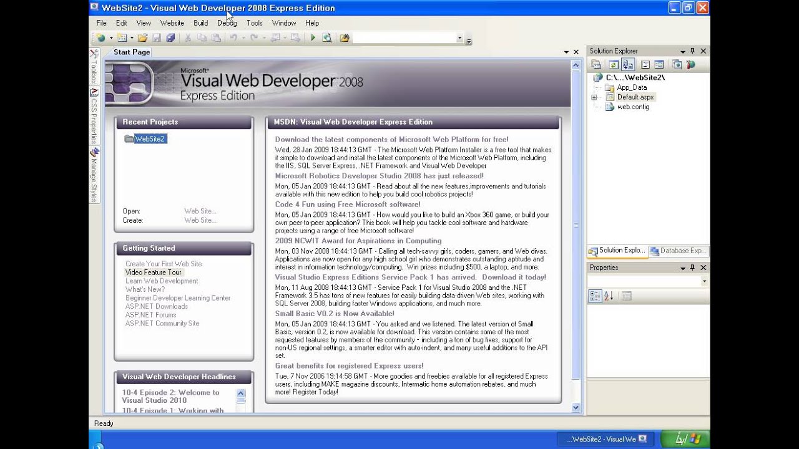The width and height of the screenshot is (799, 449).
Task: Click the Find in Files toolbar icon
Action: (x=345, y=38)
